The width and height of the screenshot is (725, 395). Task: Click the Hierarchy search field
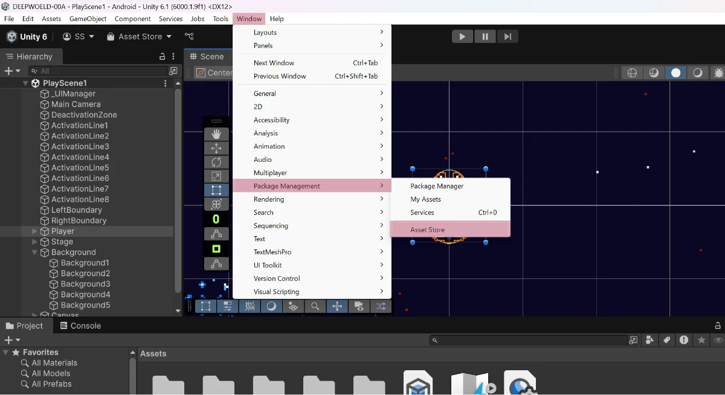(x=100, y=71)
